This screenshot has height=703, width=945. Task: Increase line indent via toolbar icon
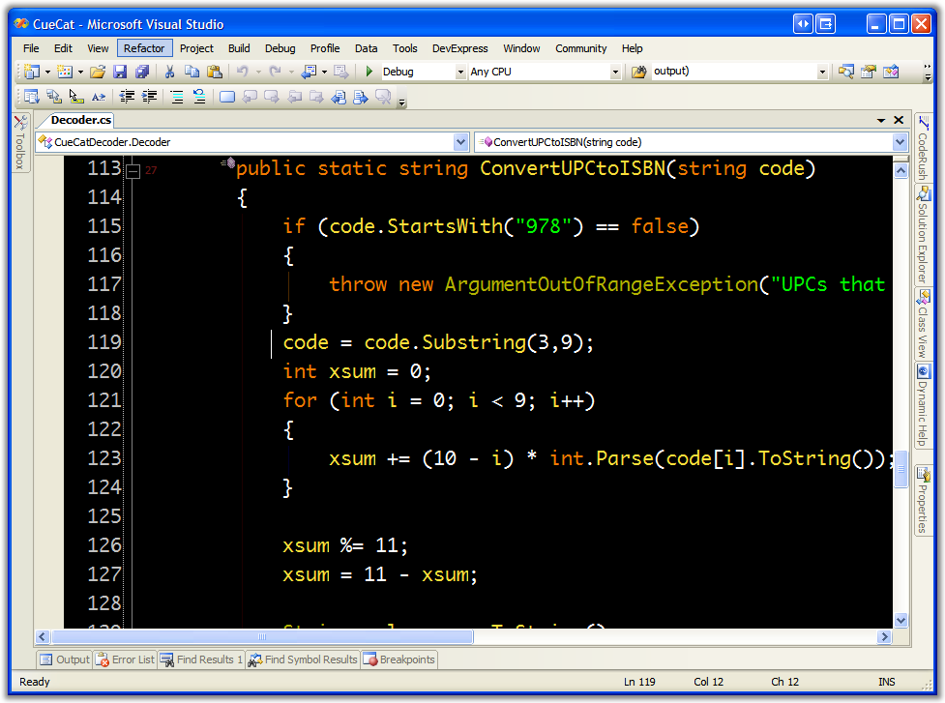coord(149,97)
